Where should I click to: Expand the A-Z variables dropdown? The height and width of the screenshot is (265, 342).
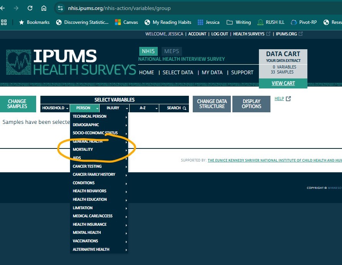[x=144, y=108]
